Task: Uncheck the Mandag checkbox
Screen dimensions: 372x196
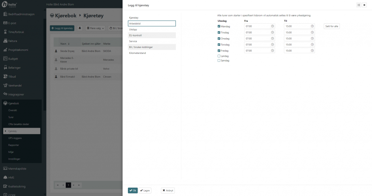Action: point(219,26)
